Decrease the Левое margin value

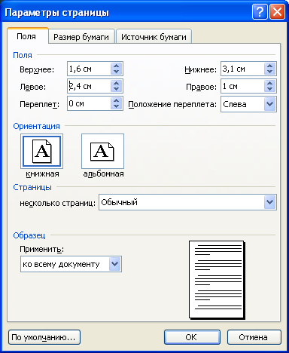[116, 89]
